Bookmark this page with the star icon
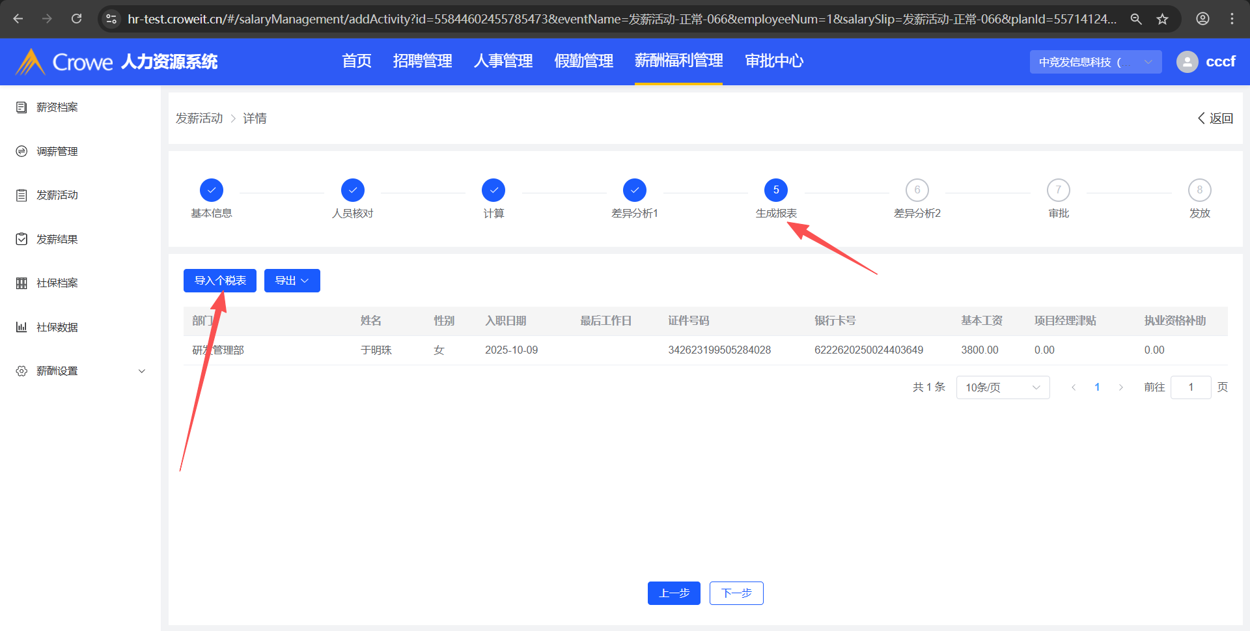The width and height of the screenshot is (1250, 631). click(1162, 19)
